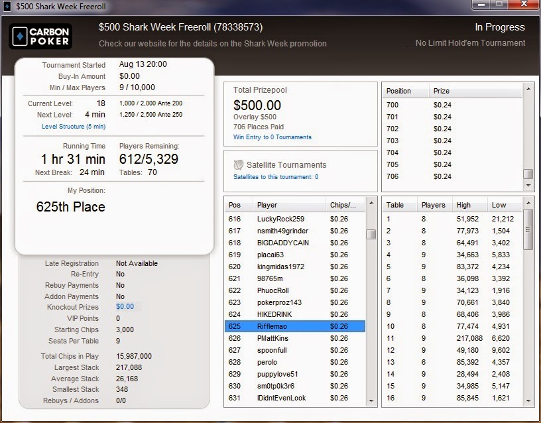Select player pokerproz143 row
Viewport: 541px width, 423px height.
[295, 302]
